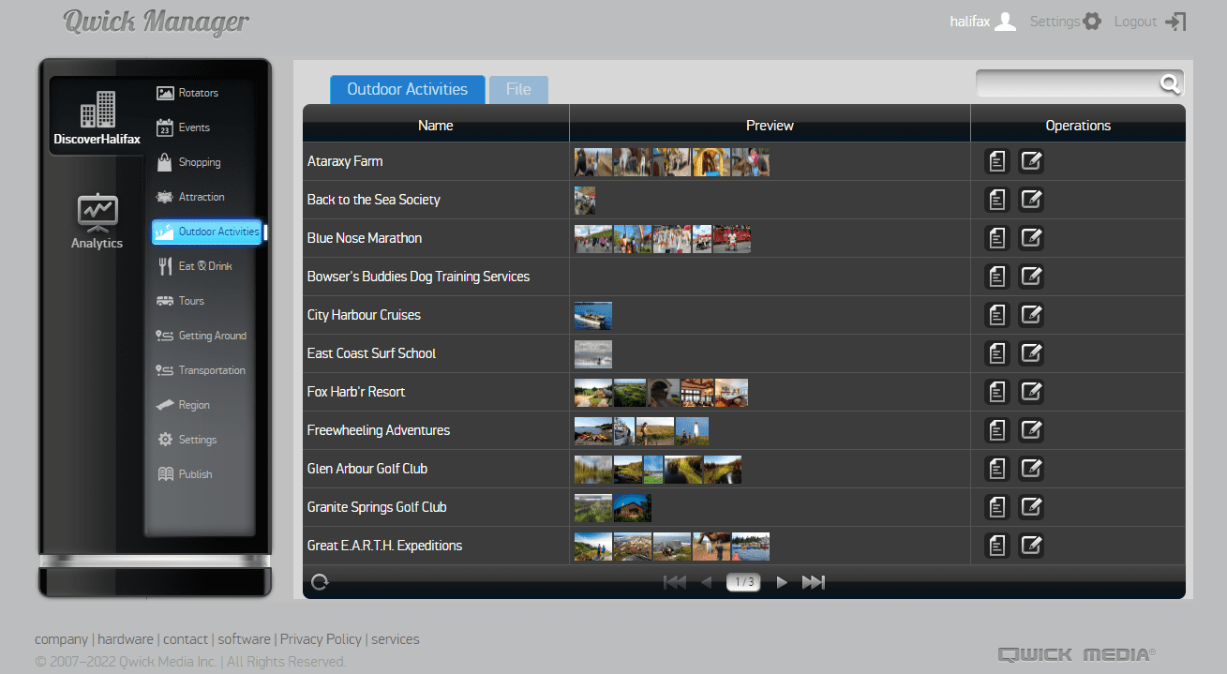Open details icon for Ataraxy Farm
Image resolution: width=1227 pixels, height=674 pixels.
(997, 161)
